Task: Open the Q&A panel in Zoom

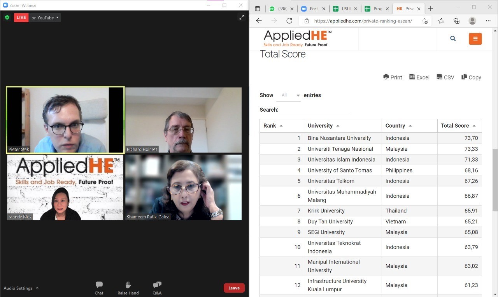Action: pyautogui.click(x=157, y=288)
